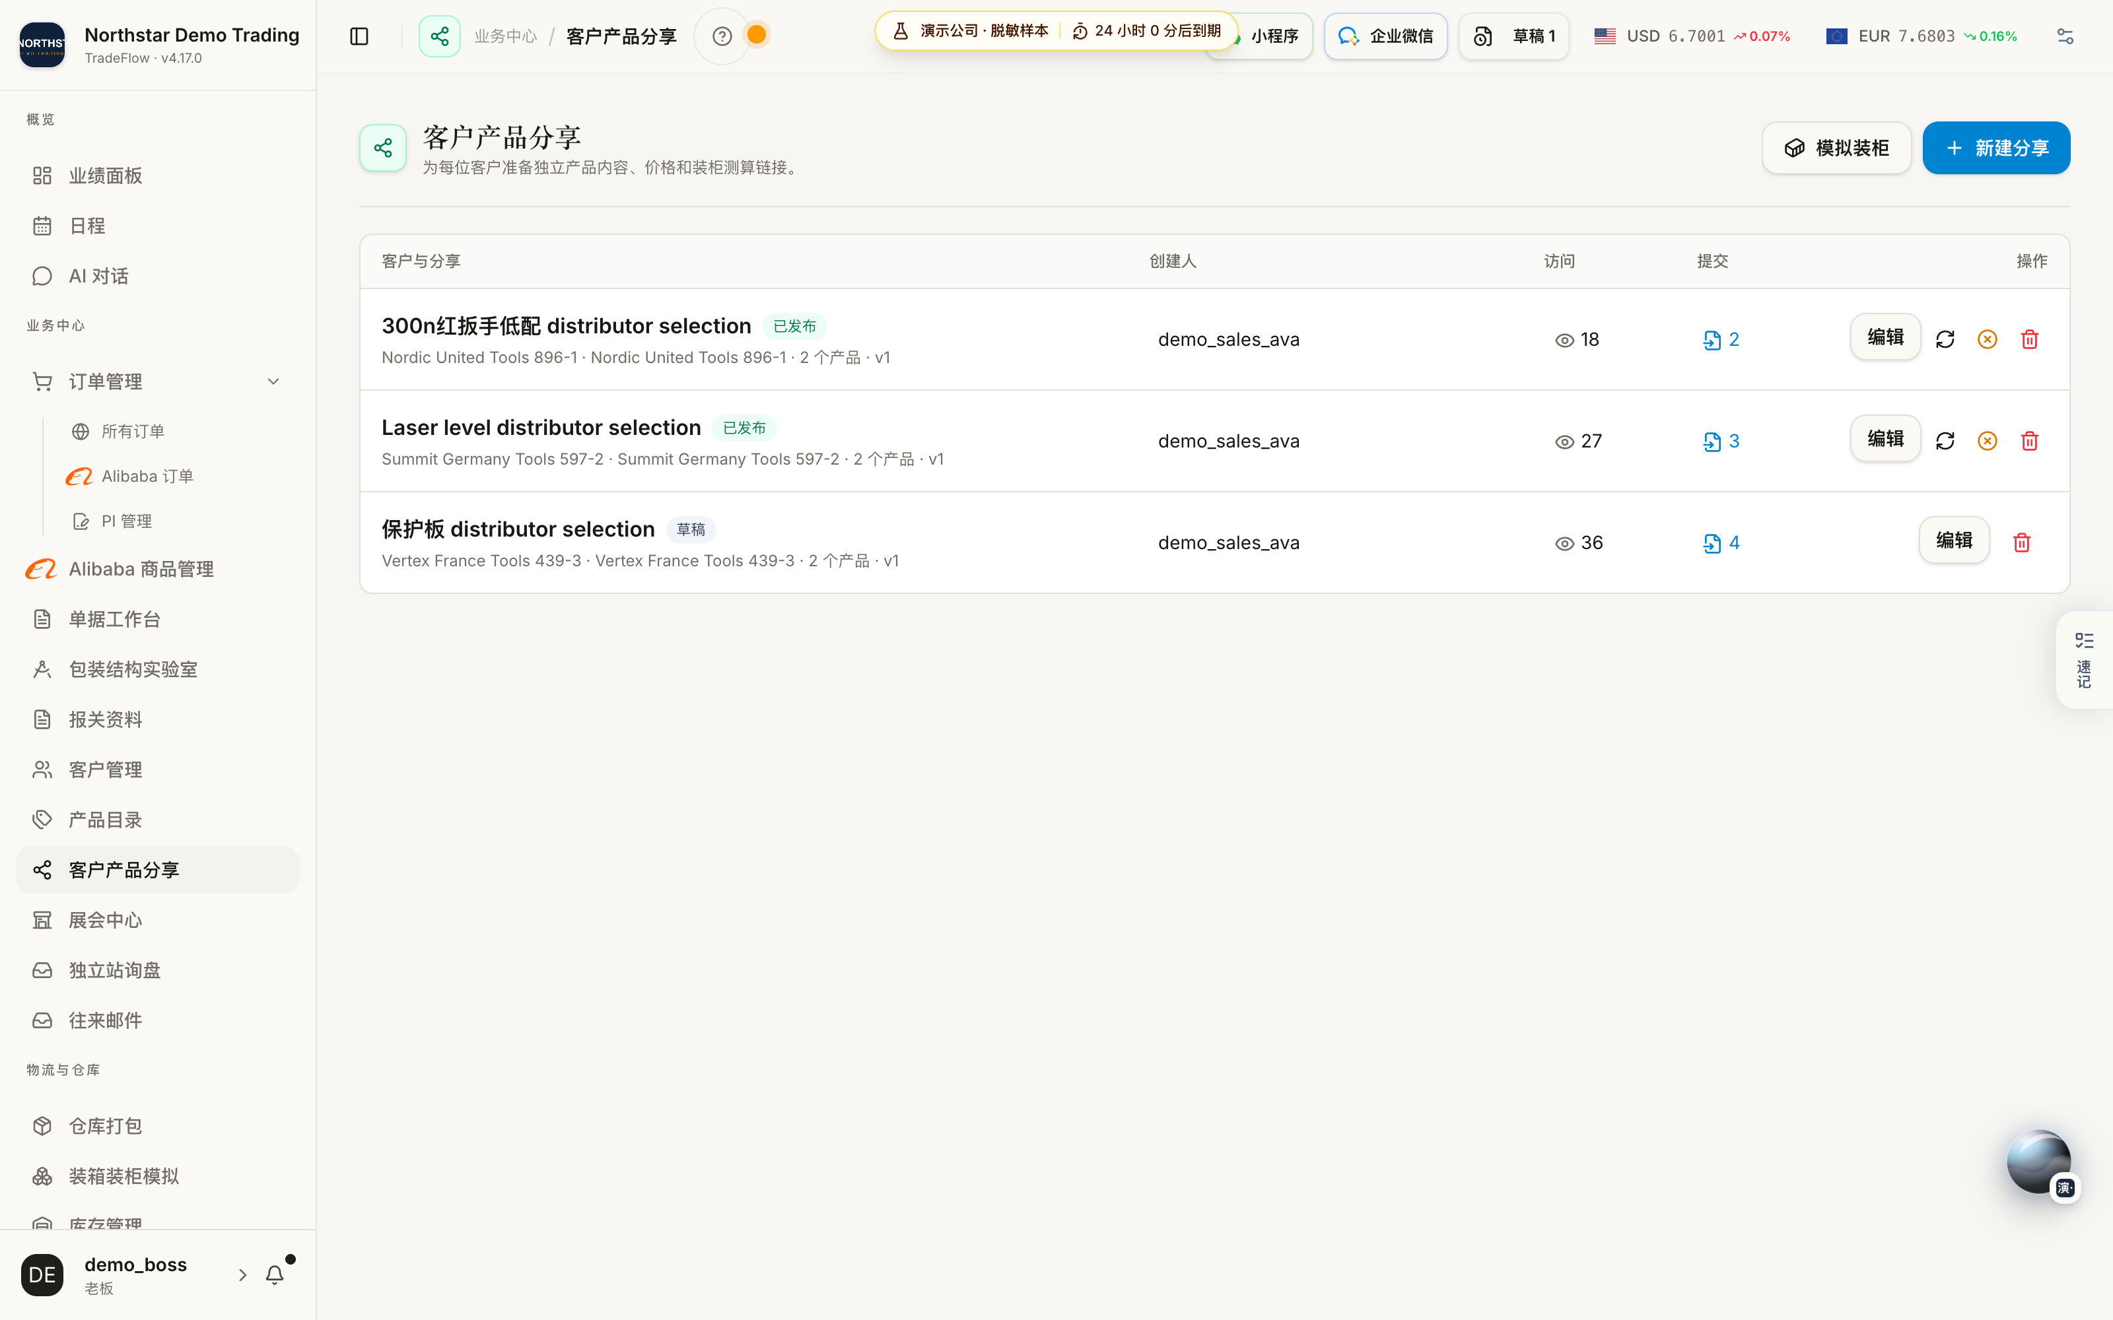Open Alibaba 订单 submenu item
This screenshot has height=1320, width=2113.
coord(147,476)
